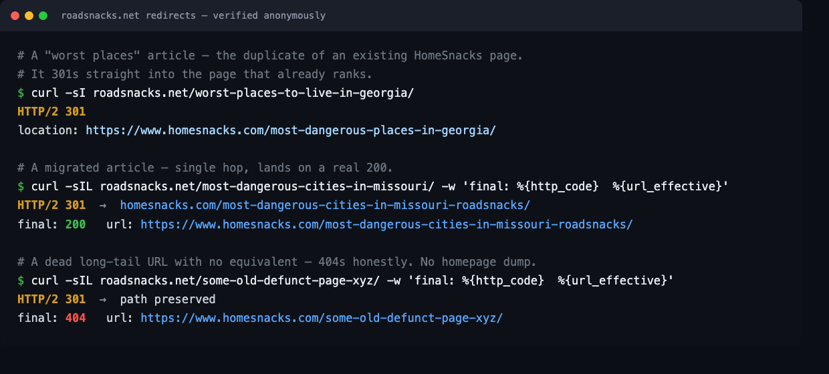Viewport: 829px width, 374px height.
Task: Click the red close window button
Action: point(15,15)
